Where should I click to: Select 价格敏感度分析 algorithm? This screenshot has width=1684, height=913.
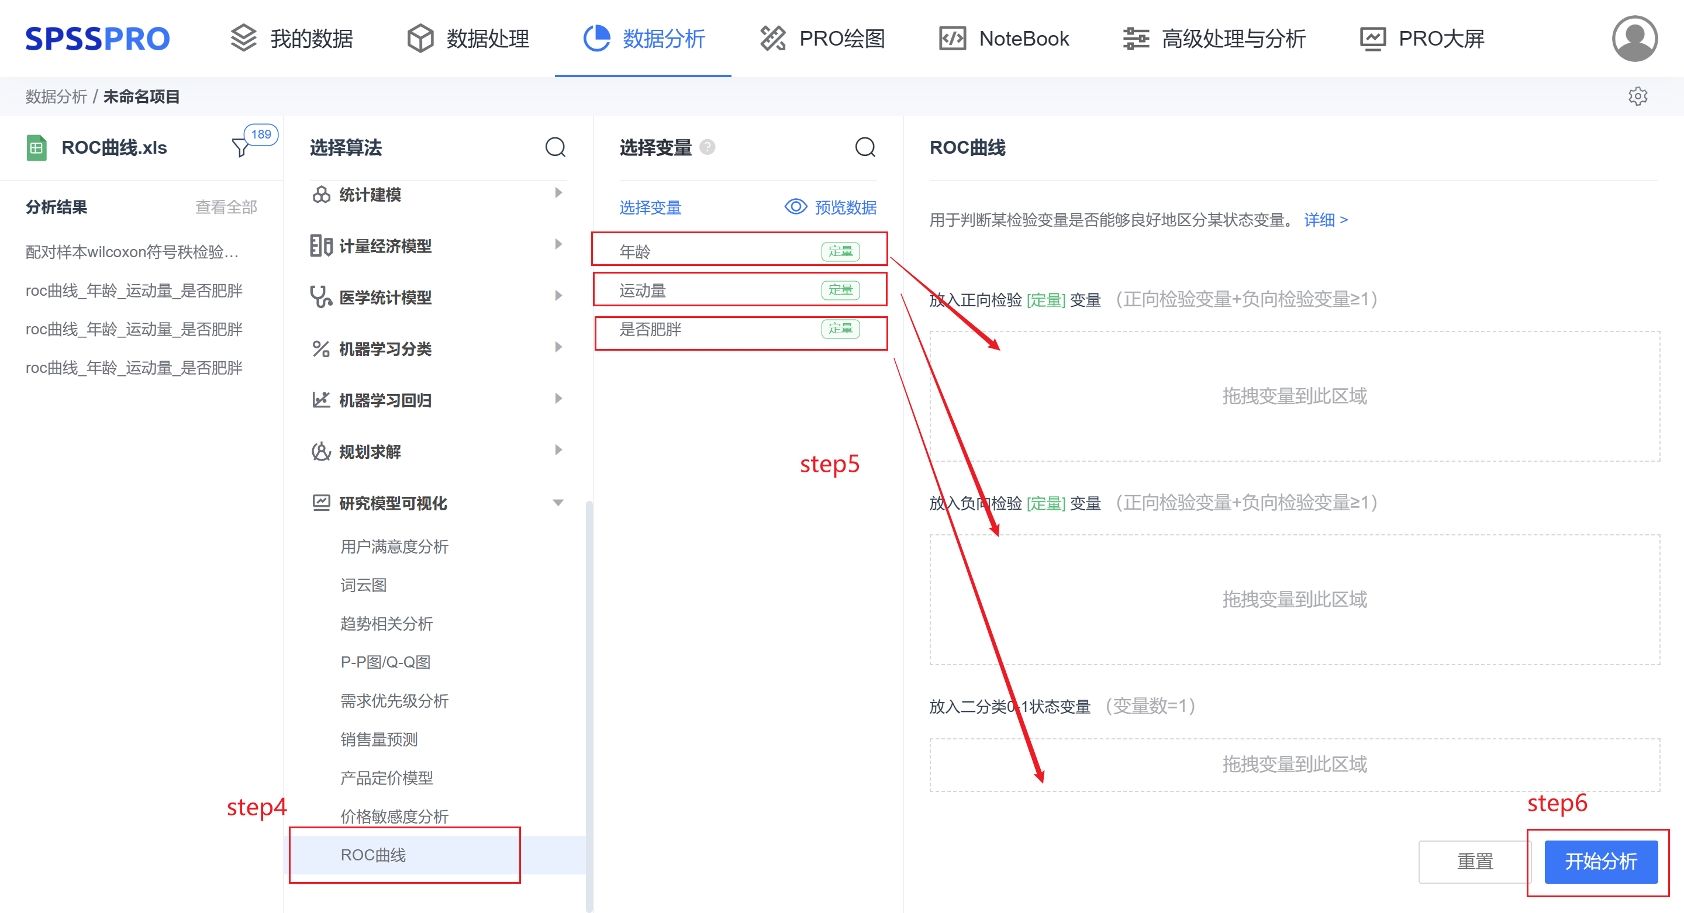coord(394,817)
